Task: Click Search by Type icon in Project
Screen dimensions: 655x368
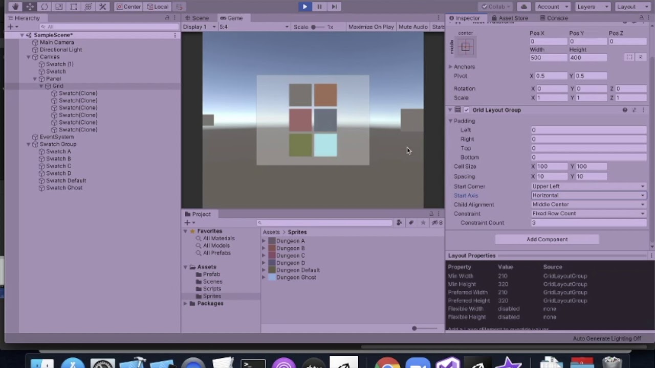Action: coord(399,223)
